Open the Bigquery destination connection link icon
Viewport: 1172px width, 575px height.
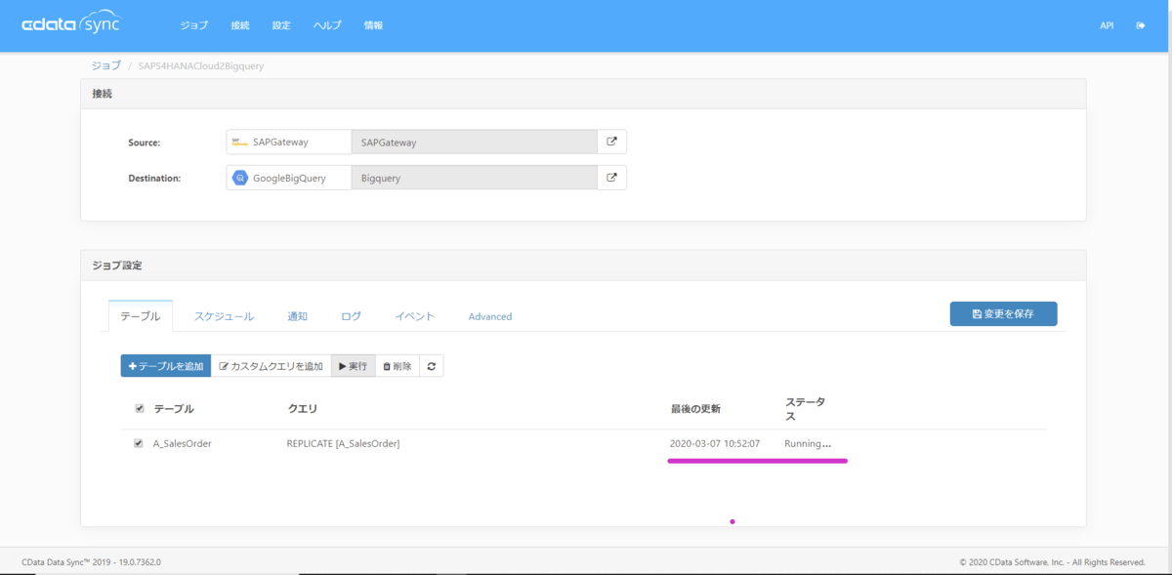point(612,178)
